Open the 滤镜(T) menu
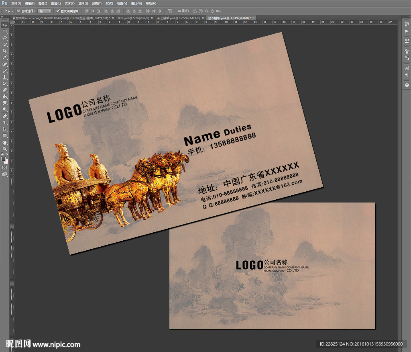 click(96, 3)
